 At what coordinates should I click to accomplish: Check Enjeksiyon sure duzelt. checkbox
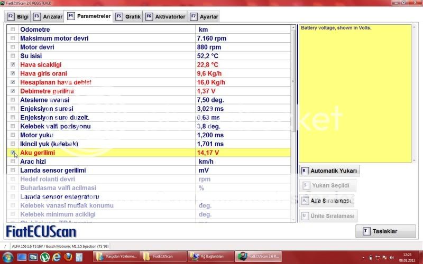click(x=13, y=117)
